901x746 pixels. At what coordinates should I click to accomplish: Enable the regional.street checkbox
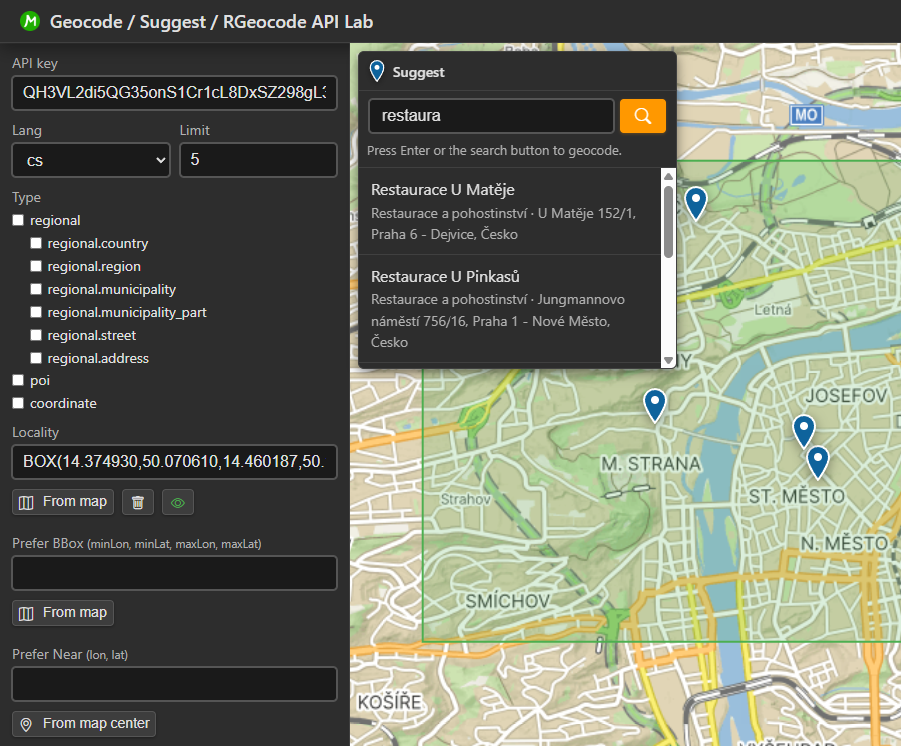pos(36,335)
